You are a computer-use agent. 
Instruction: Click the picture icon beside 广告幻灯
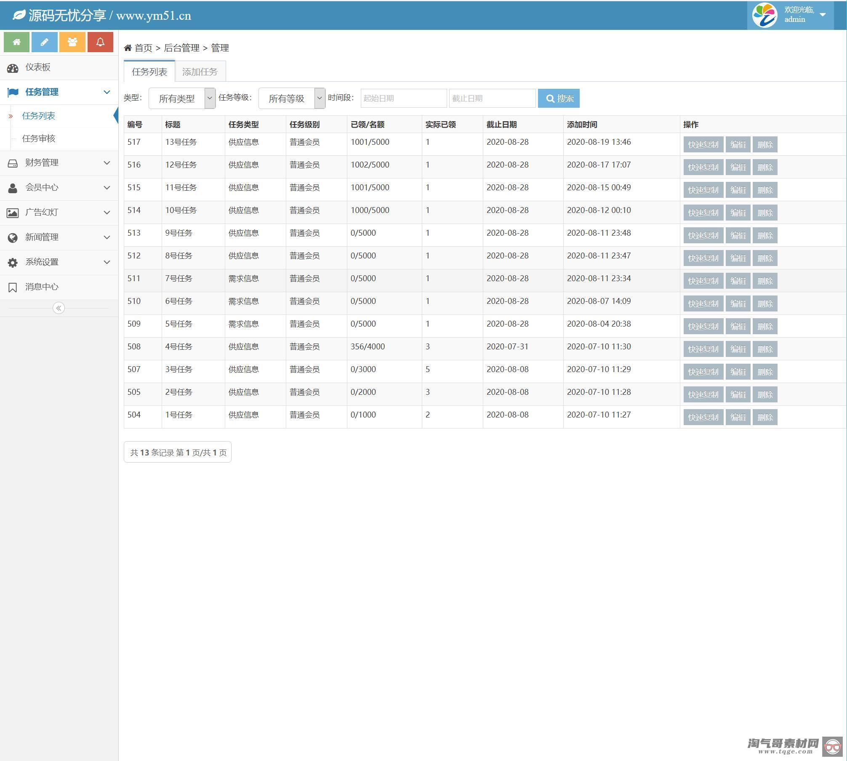click(13, 213)
